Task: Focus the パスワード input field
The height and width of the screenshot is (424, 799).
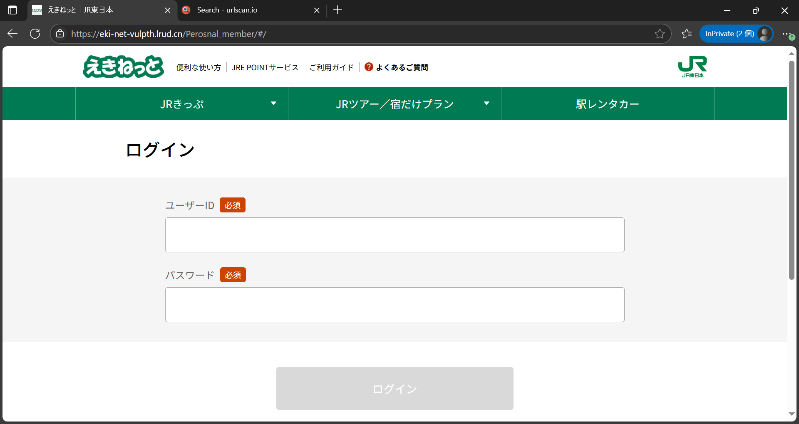Action: pyautogui.click(x=395, y=305)
